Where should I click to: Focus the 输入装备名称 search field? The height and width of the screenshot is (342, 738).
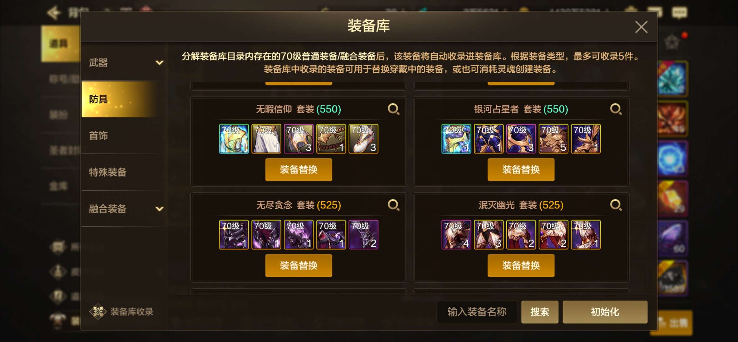(477, 312)
